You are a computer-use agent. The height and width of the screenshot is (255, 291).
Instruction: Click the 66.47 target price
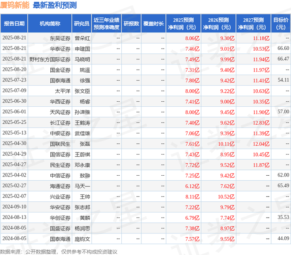tap(283, 59)
